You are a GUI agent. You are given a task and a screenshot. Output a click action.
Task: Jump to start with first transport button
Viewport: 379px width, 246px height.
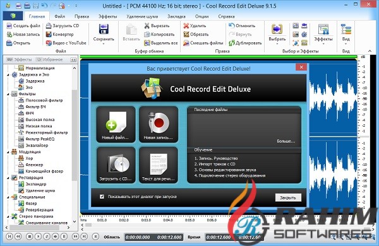click(x=9, y=237)
